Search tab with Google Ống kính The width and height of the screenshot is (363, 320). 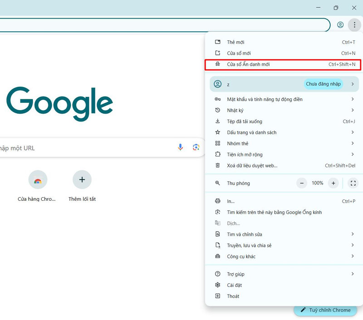pyautogui.click(x=284, y=212)
